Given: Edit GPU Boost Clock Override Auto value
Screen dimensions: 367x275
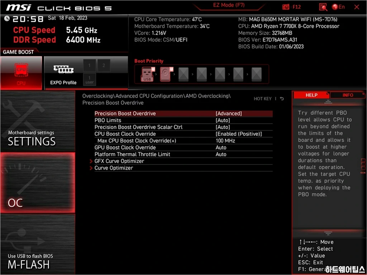Looking at the screenshot, I should tap(183, 147).
